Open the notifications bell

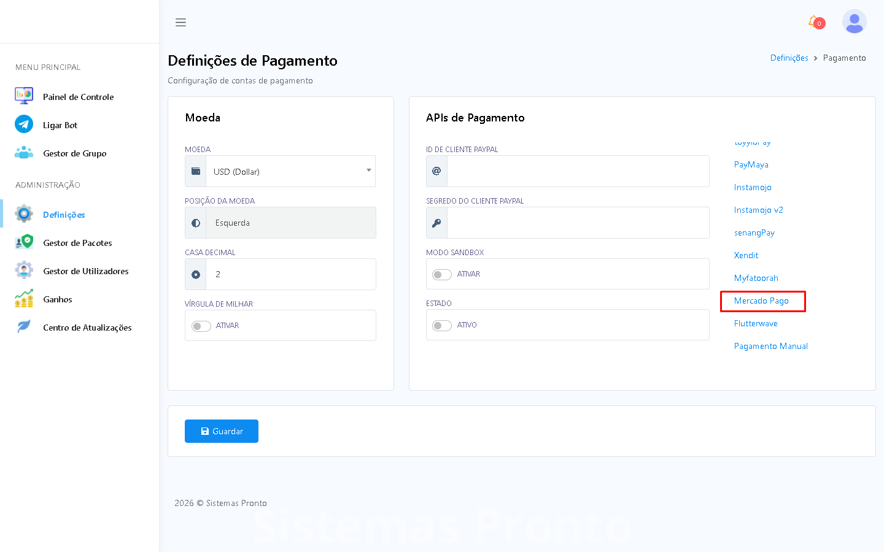814,22
